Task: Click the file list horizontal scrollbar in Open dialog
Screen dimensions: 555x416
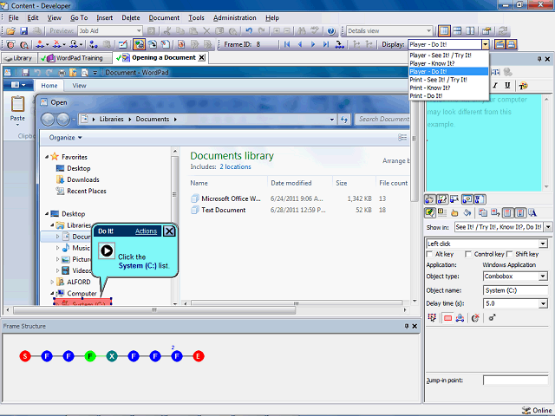Action: (x=297, y=303)
